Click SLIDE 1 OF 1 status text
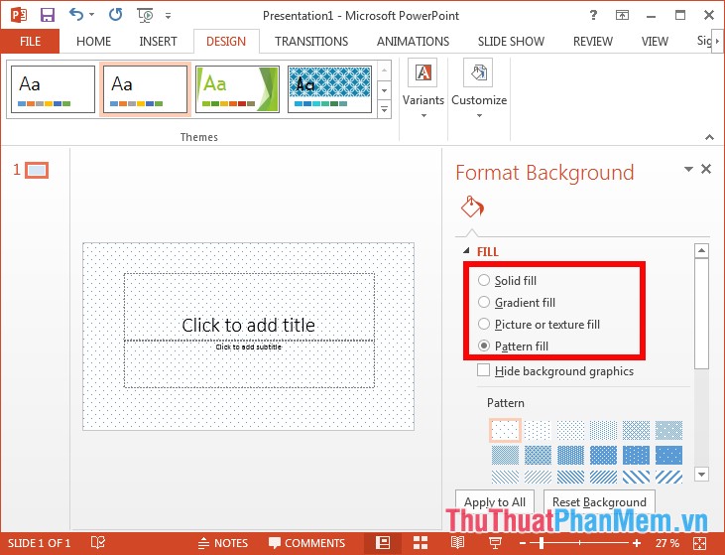Screen dimensions: 725x555 [39, 543]
